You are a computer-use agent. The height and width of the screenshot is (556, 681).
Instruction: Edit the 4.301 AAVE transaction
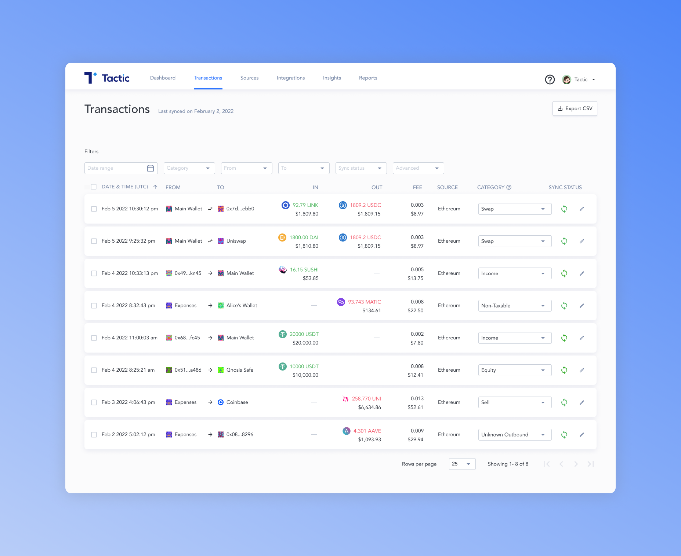point(582,435)
